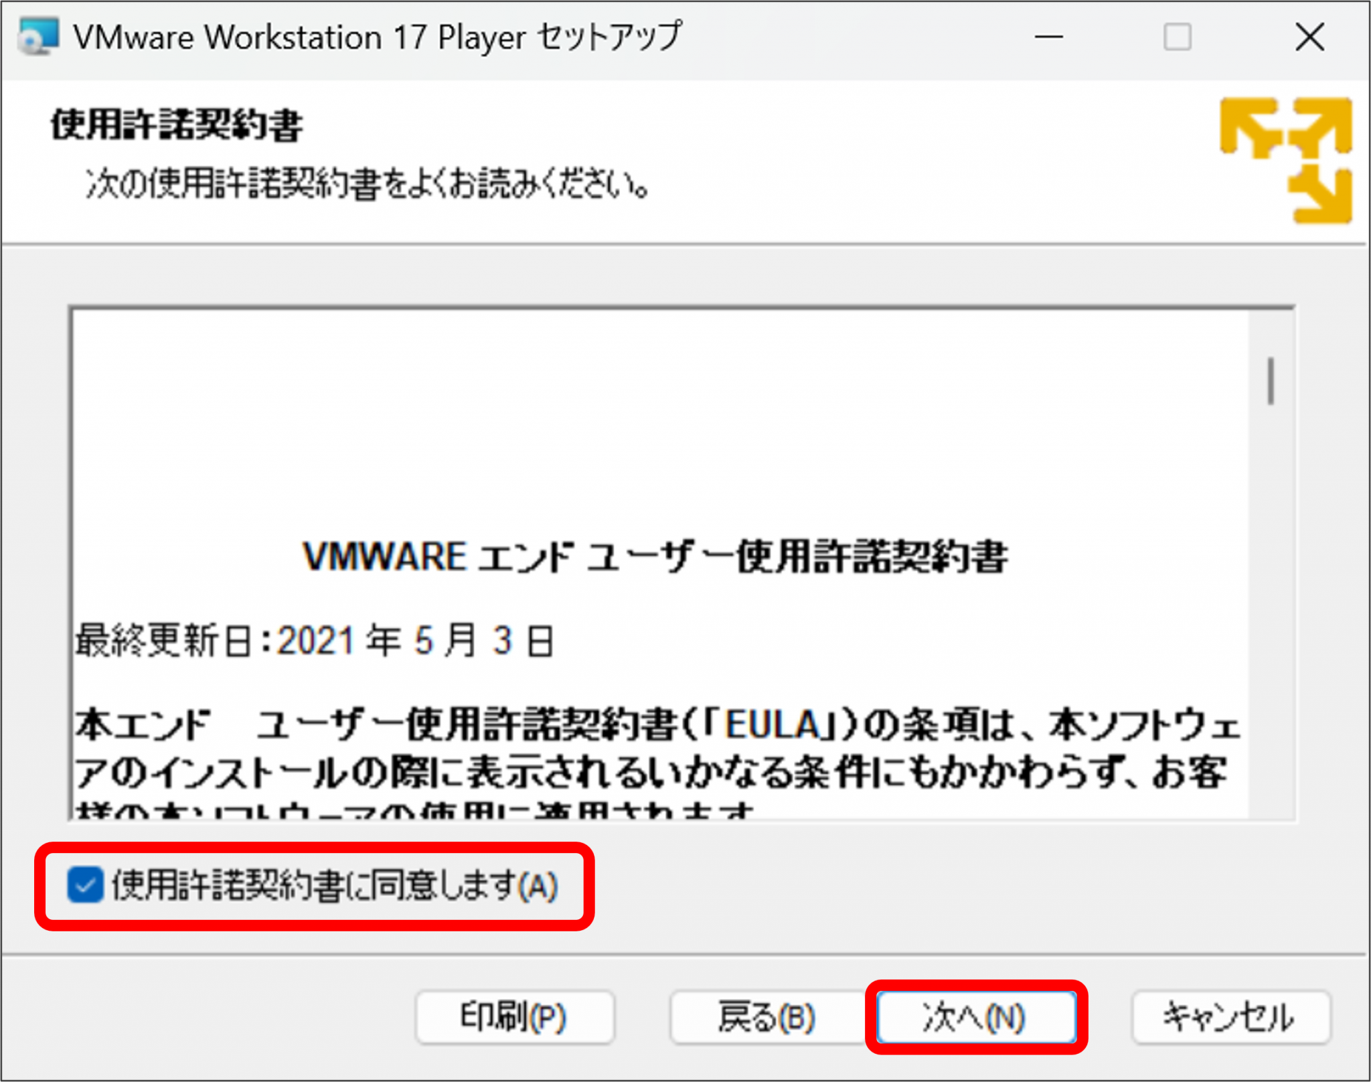Viewport: 1371px width, 1082px height.
Task: Click the 使用許諾契約書に同意します(A) label text
Action: click(335, 885)
